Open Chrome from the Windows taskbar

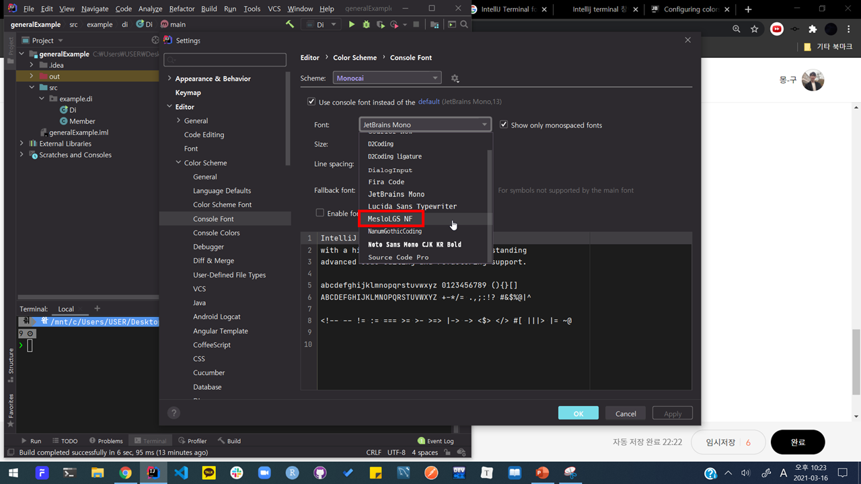[125, 473]
